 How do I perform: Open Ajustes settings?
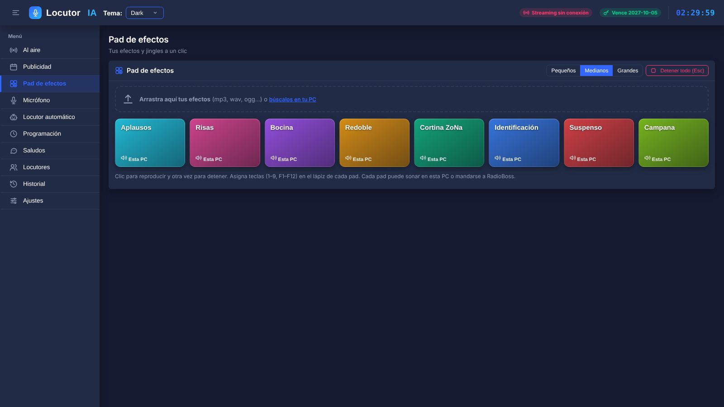(50, 201)
